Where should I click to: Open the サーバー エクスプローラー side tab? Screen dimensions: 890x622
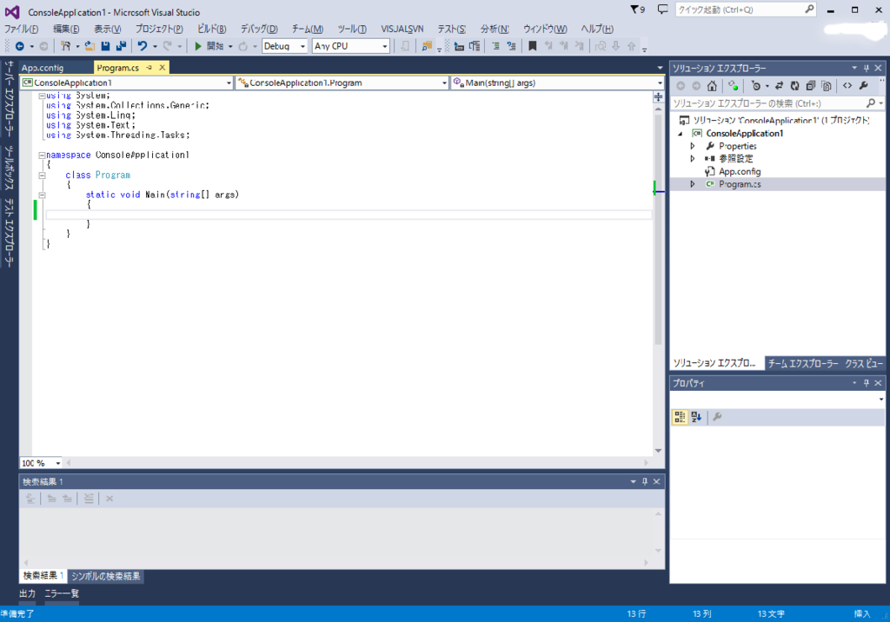pos(9,99)
